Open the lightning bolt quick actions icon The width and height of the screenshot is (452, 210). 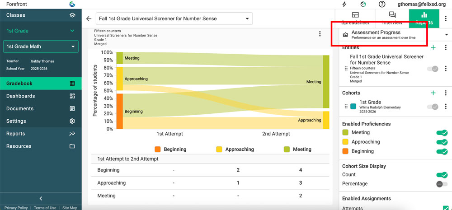(x=344, y=4)
